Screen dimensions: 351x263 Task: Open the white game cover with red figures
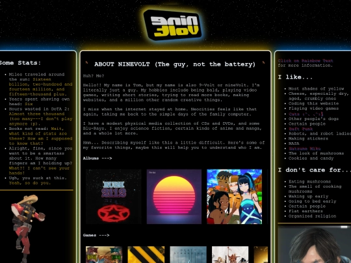click(230, 255)
